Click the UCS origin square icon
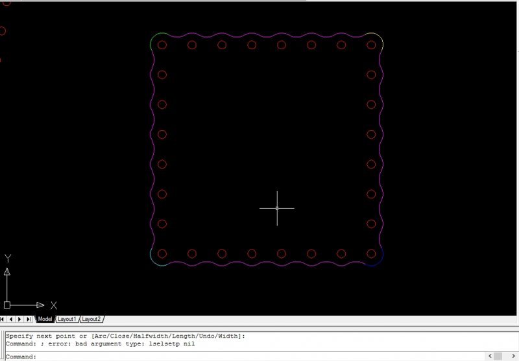The image size is (519, 361). 7,305
